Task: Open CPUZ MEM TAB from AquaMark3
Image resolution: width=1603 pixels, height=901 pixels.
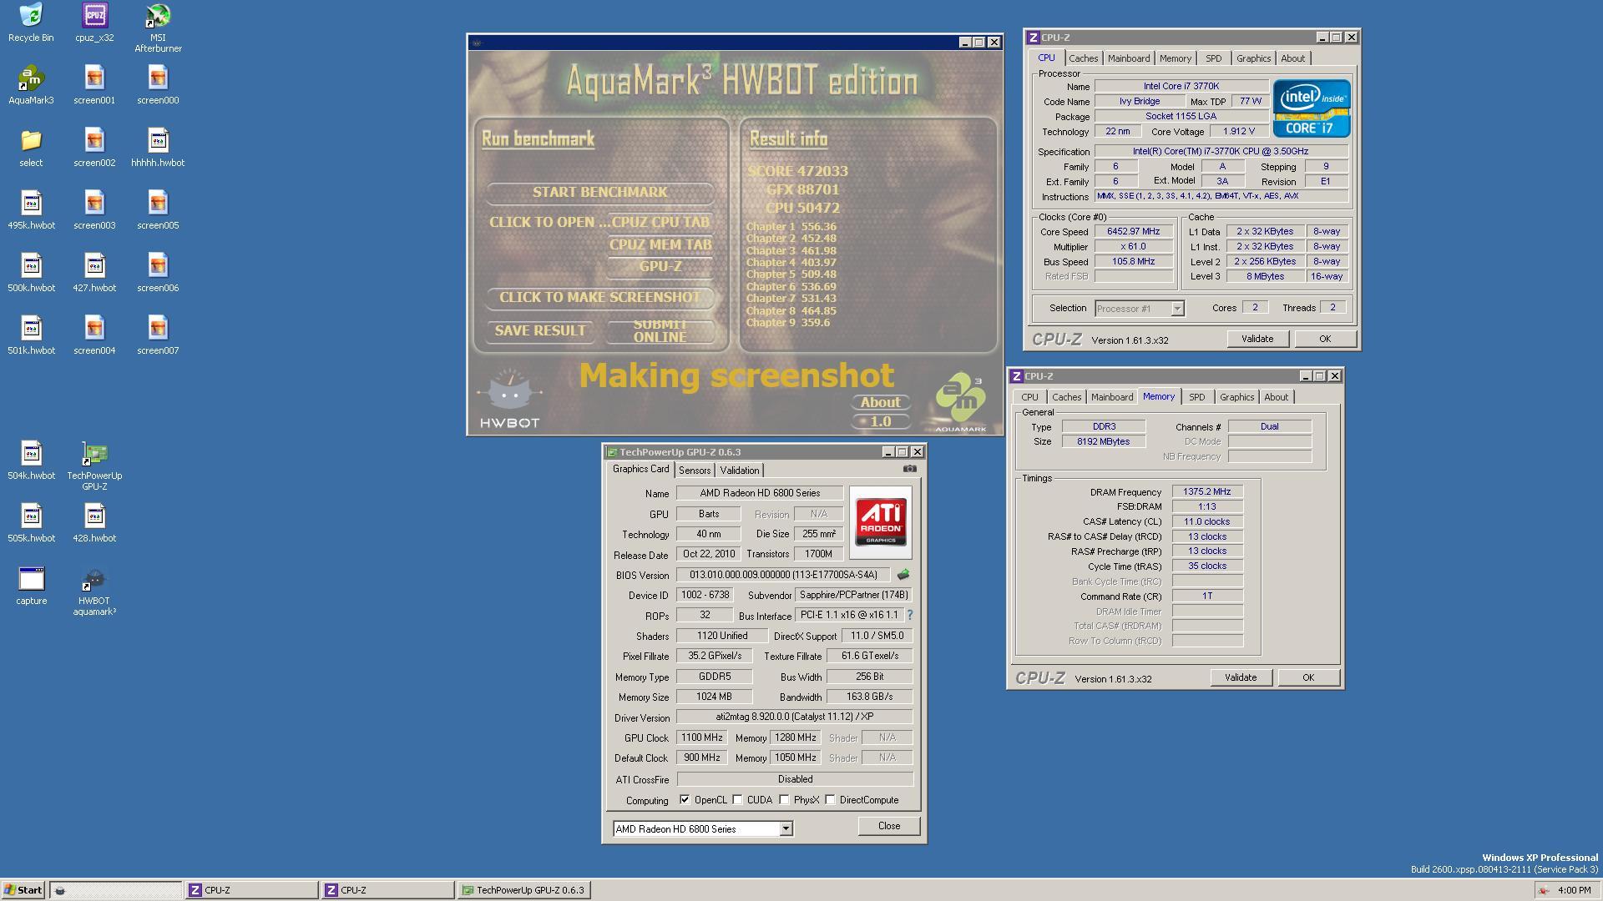Action: pos(660,244)
